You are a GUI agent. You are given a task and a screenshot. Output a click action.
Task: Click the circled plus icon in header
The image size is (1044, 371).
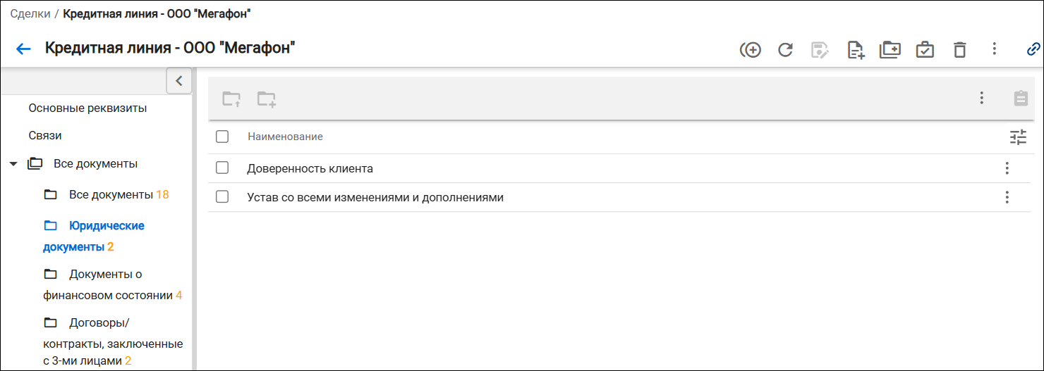(x=751, y=49)
